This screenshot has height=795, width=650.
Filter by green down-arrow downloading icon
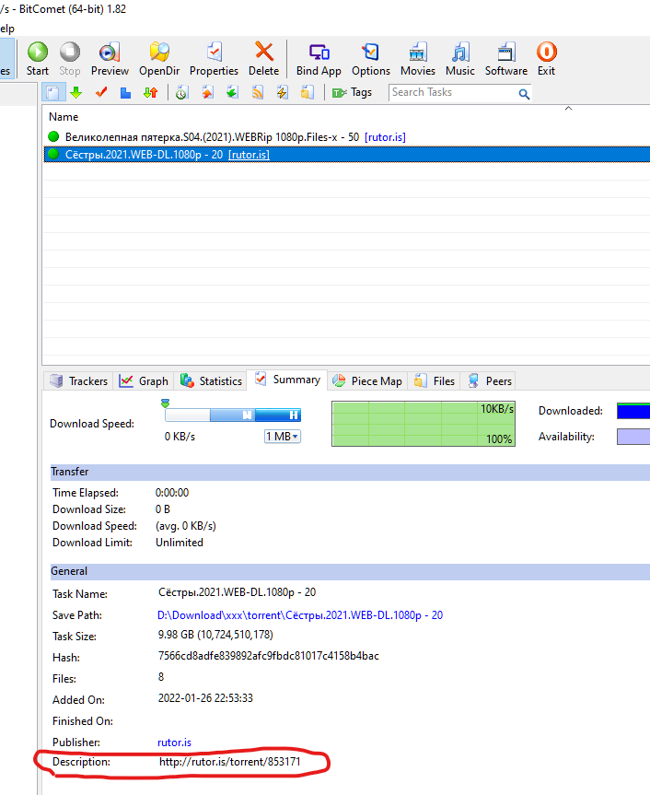(76, 93)
